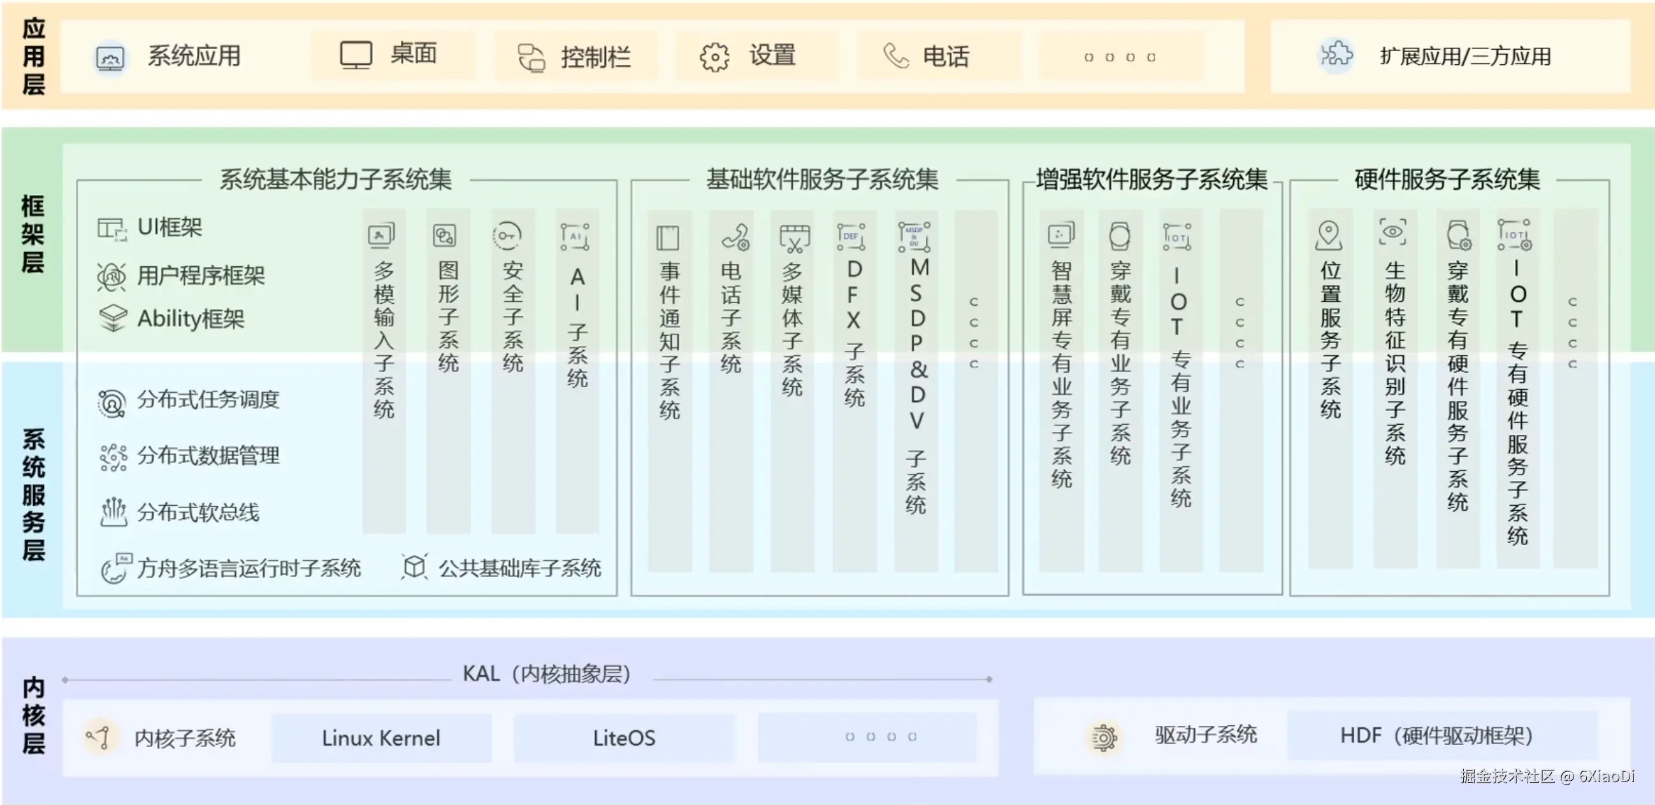Click the 事件通知子系统 icon
Image resolution: width=1655 pixels, height=805 pixels.
[667, 238]
